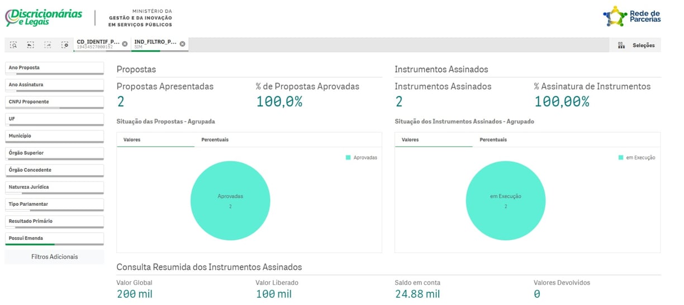Open the Ano Assinatura filter
684x305 pixels.
tap(54, 85)
